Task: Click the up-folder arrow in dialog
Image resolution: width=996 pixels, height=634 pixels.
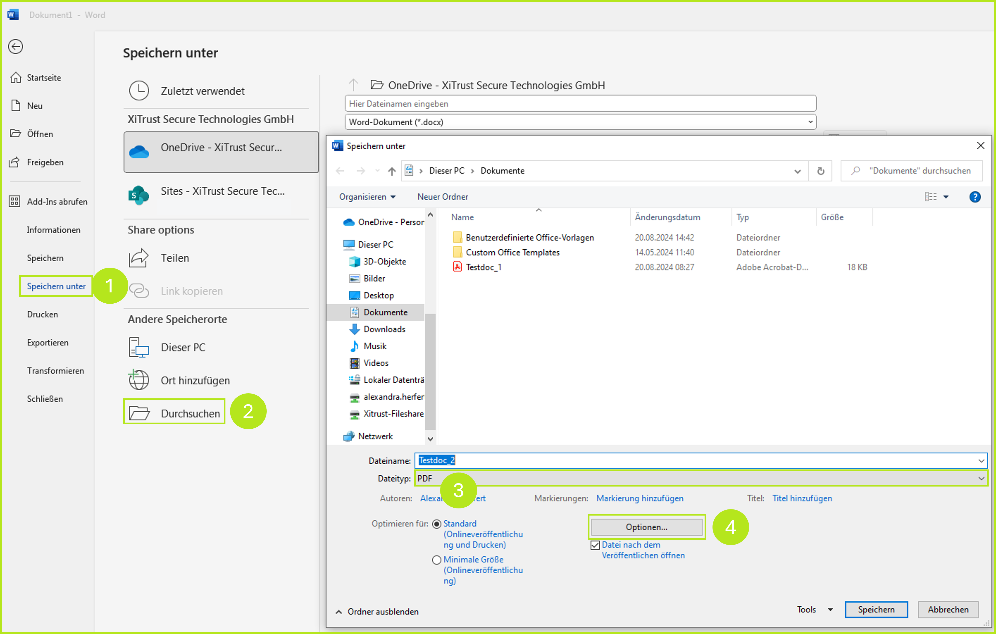Action: click(392, 171)
